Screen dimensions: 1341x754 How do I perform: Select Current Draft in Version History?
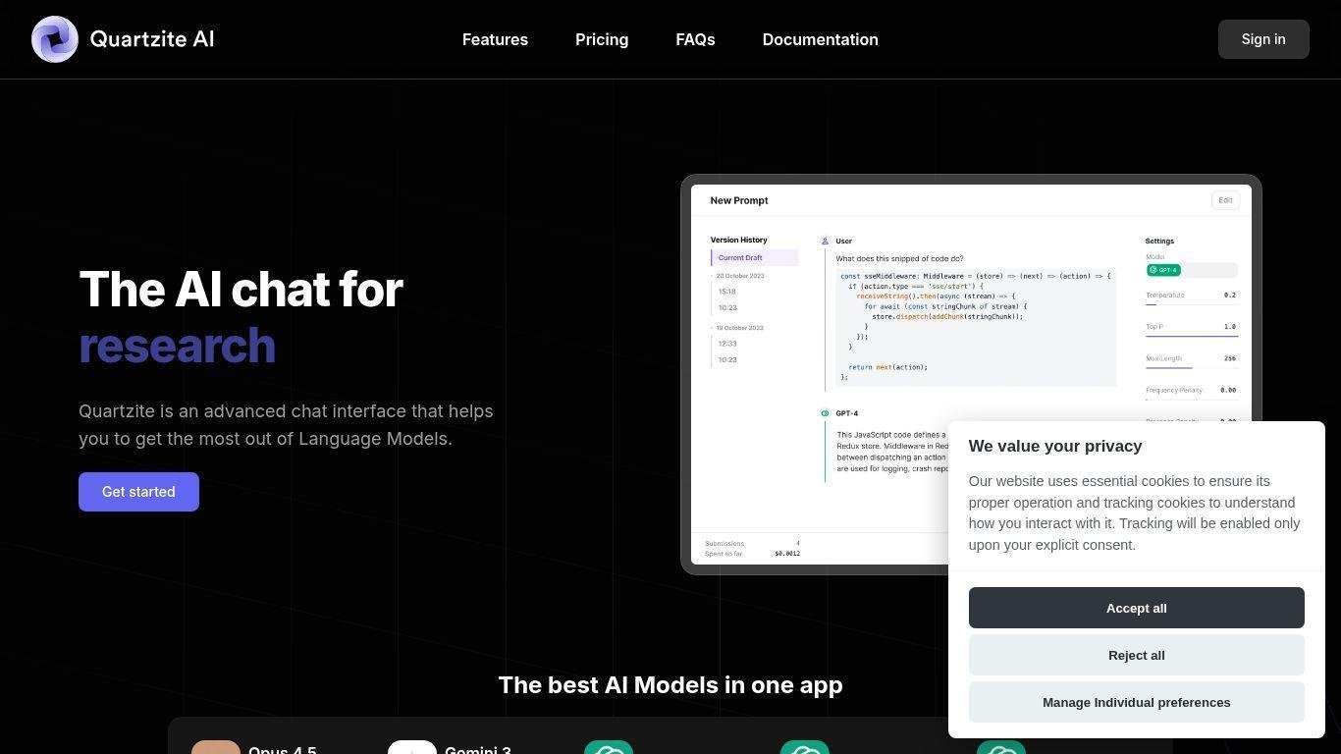(755, 258)
